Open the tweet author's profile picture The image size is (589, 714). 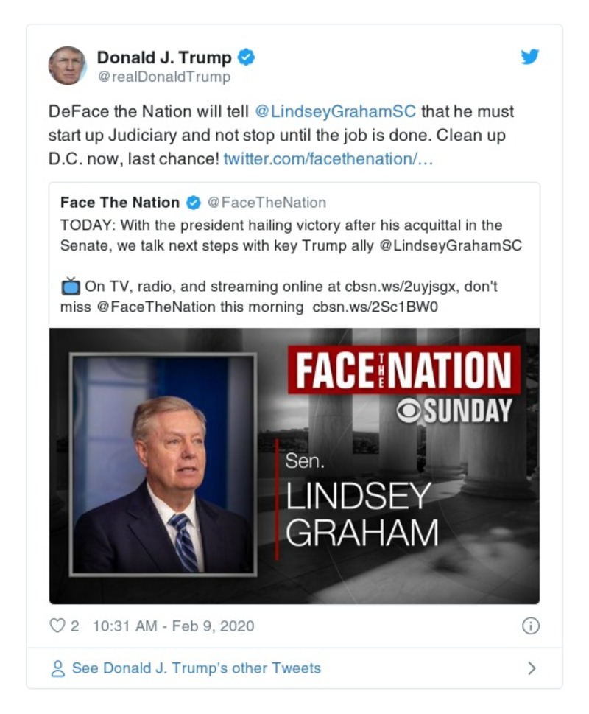click(67, 66)
